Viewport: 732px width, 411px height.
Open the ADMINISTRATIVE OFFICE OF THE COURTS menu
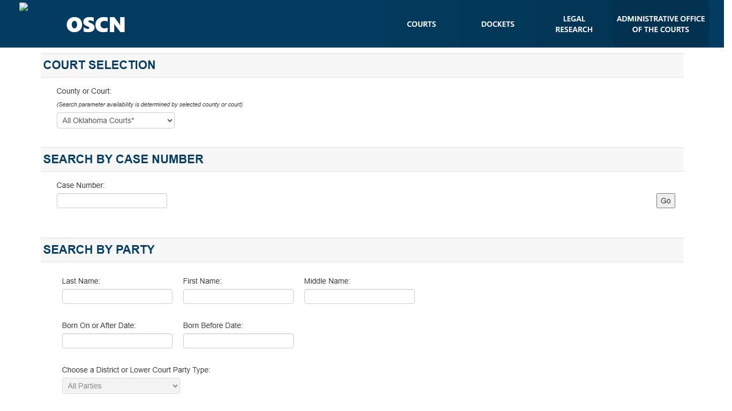coord(660,24)
